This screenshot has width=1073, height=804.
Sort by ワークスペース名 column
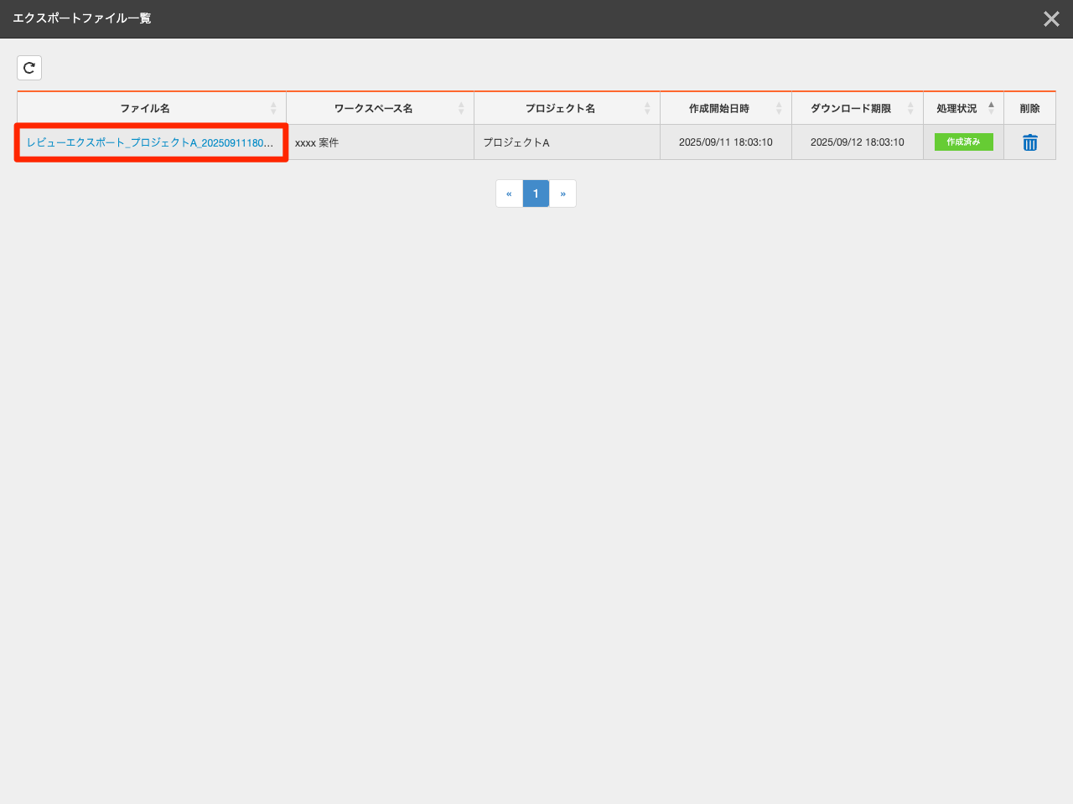373,109
